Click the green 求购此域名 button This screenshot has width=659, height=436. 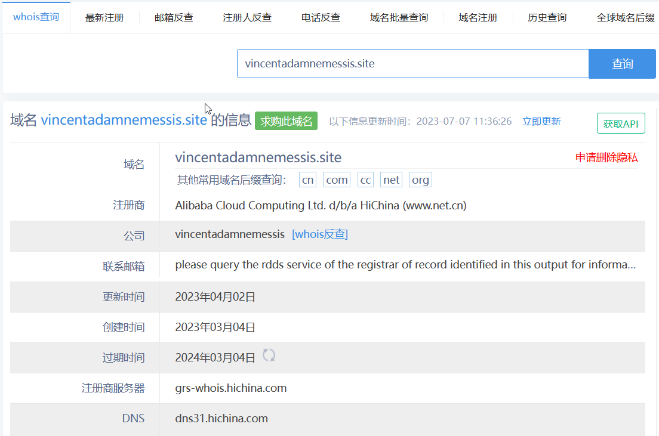click(x=286, y=121)
